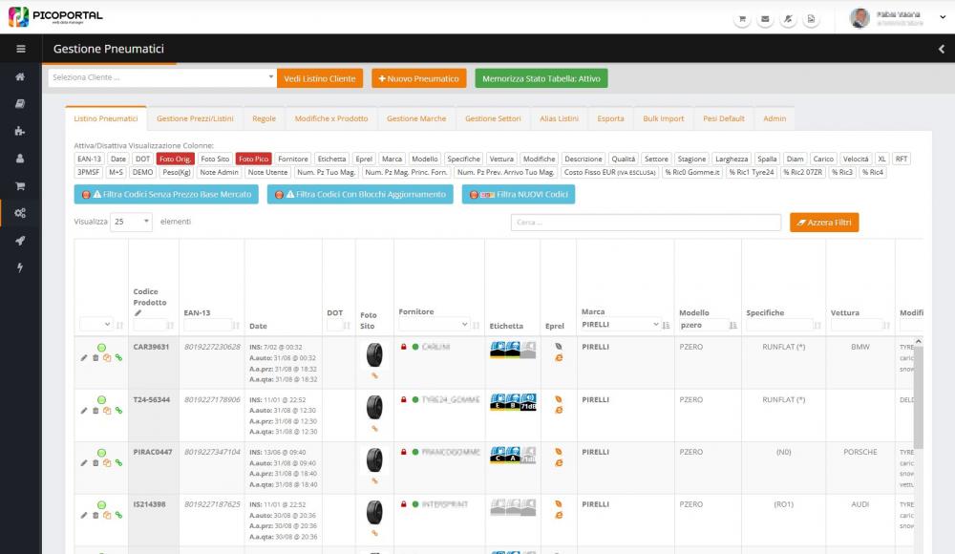Click Filtra Codici Con Blocchi Aggiornamento
Viewport: 955px width, 554px height.
pos(360,195)
